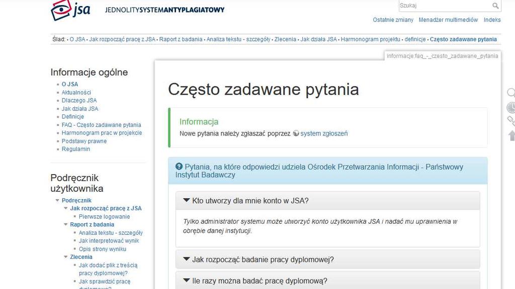Open 'Jak sprawdzić pracę' tree item

click(105, 281)
